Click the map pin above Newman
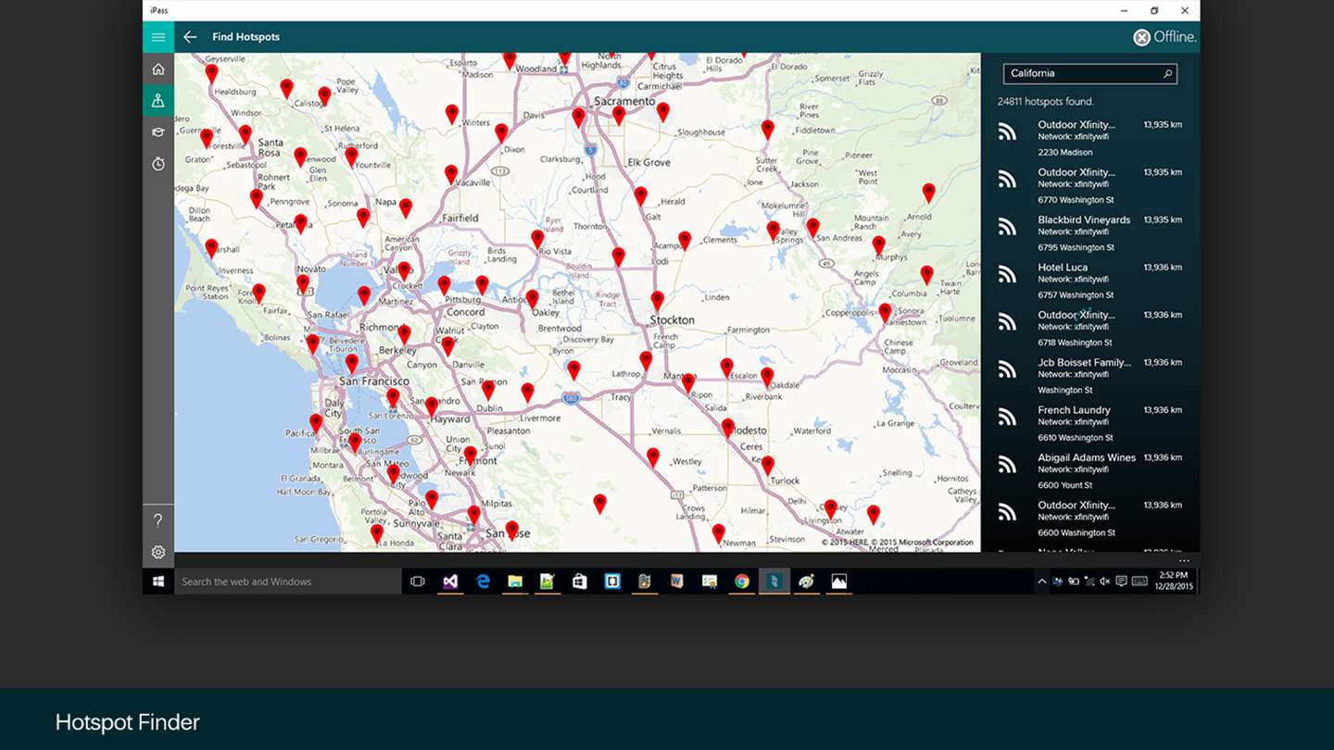Screen dimensions: 1334x750 (x=718, y=533)
